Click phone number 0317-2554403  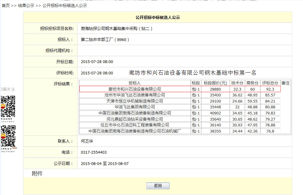94,152
